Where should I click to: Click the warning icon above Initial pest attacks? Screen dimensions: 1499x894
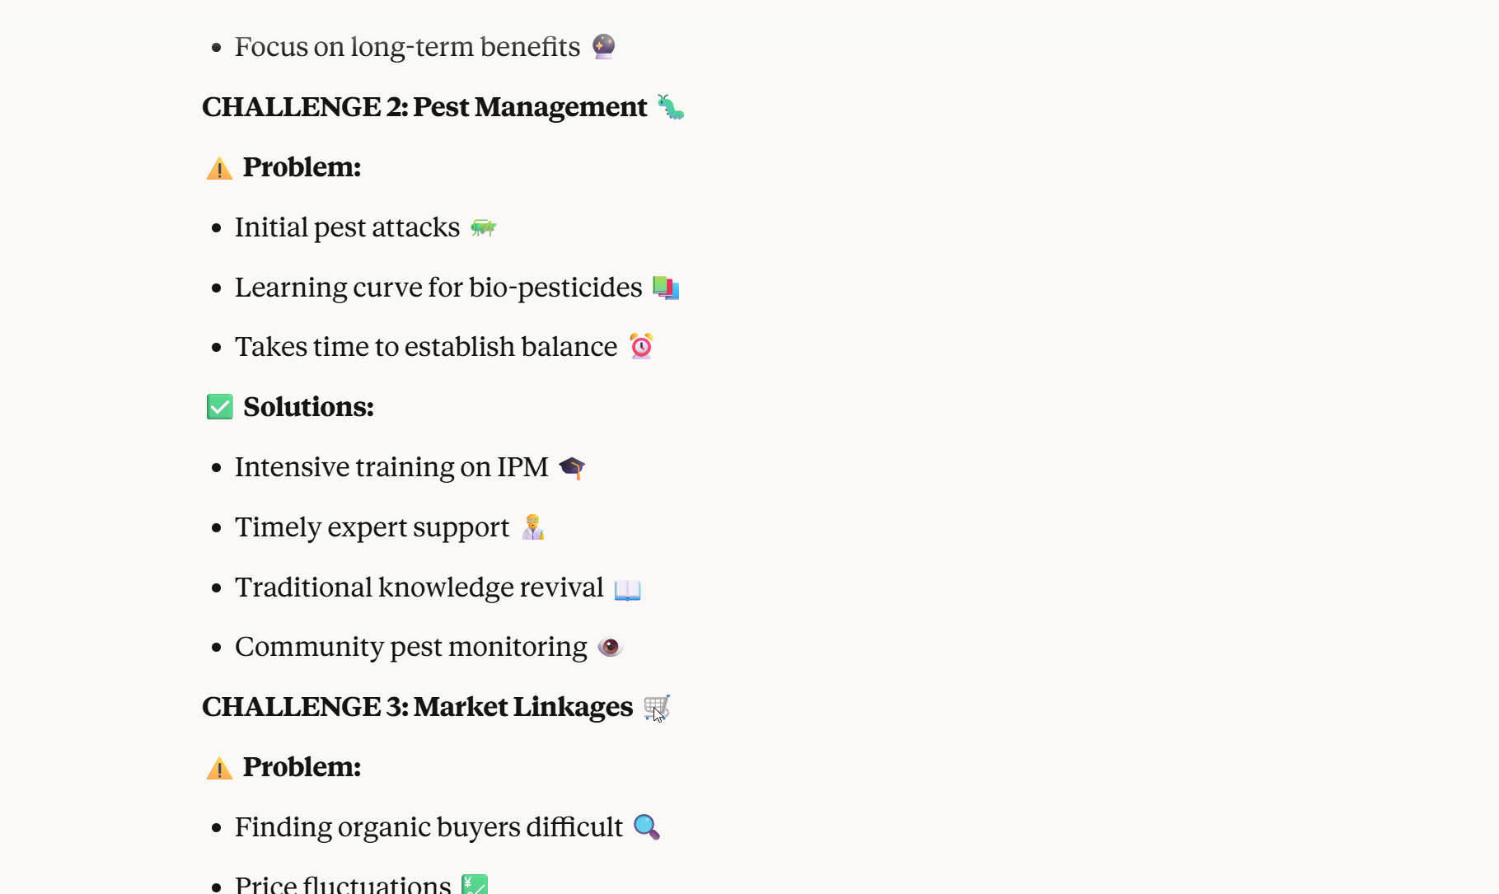(x=219, y=168)
